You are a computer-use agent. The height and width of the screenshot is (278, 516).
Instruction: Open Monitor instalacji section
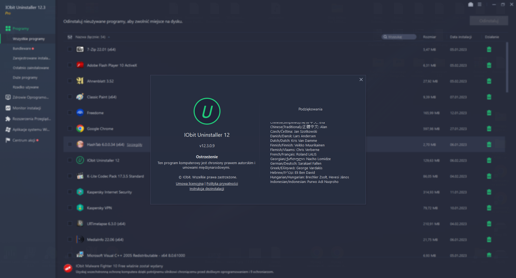[x=23, y=108]
